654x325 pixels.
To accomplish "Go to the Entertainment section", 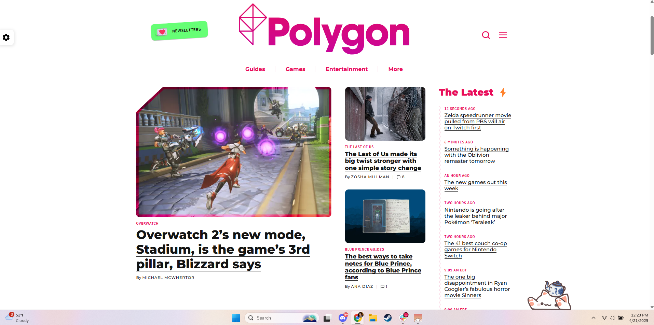I will tap(346, 69).
